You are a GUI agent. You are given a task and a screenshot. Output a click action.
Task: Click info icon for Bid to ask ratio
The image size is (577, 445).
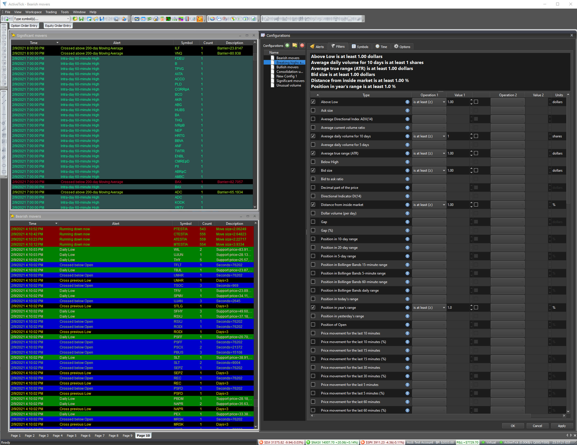[x=407, y=179]
